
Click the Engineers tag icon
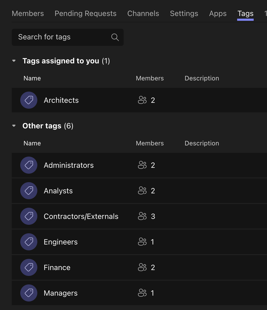(x=29, y=242)
